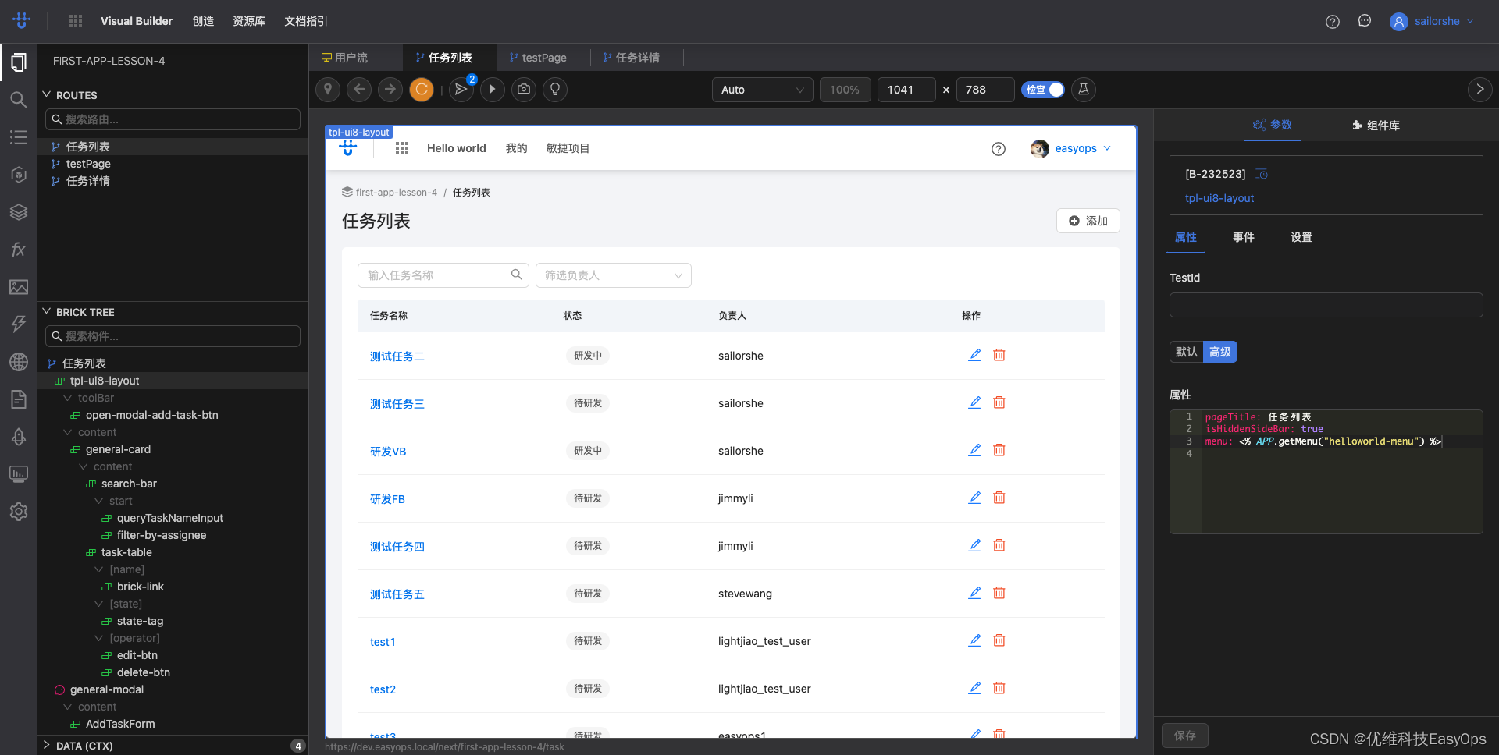The width and height of the screenshot is (1499, 755).
Task: Open the sailorshe user menu
Action: coord(1432,21)
